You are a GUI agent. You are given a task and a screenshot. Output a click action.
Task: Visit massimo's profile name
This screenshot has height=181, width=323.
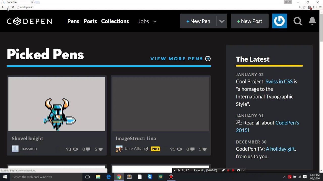tap(29, 149)
